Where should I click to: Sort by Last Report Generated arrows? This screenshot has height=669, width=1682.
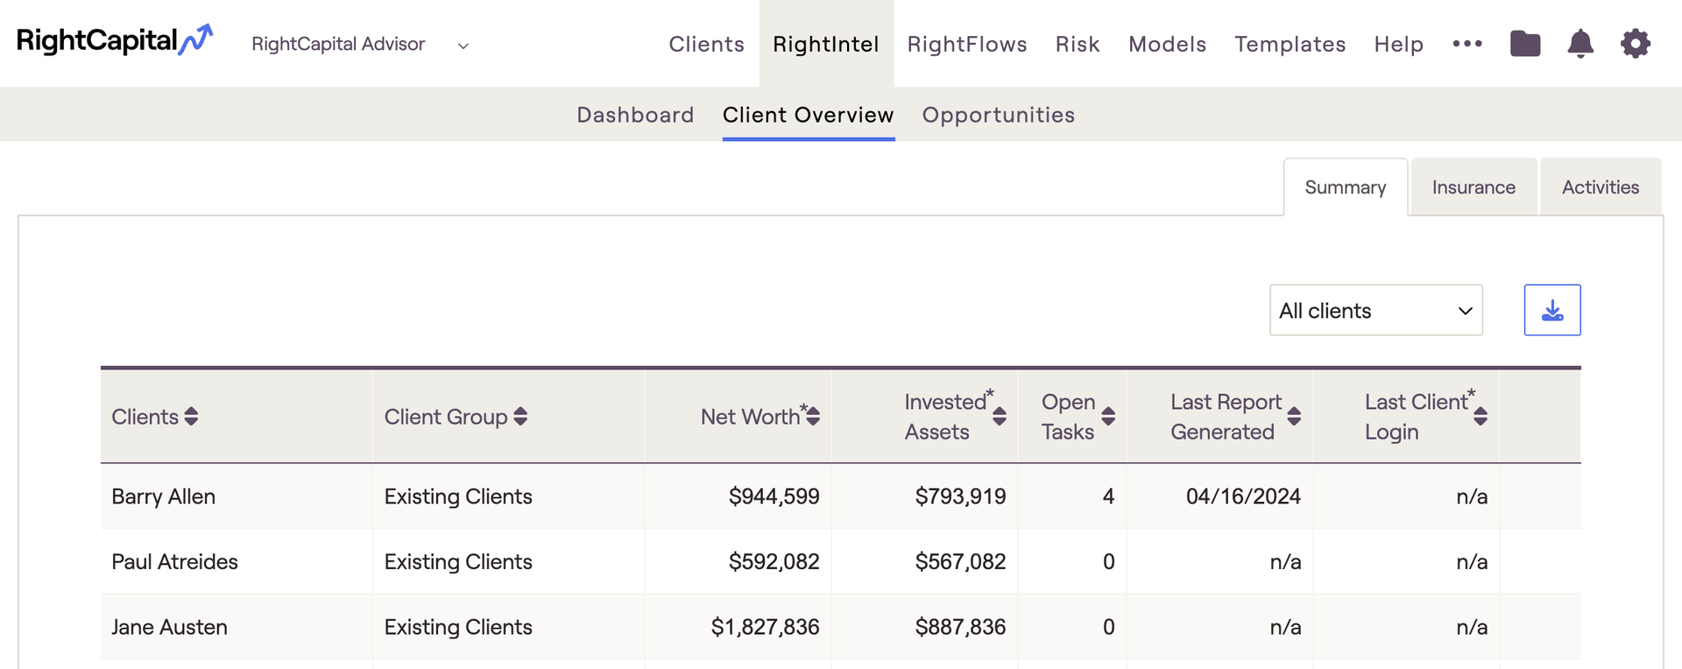(1294, 417)
